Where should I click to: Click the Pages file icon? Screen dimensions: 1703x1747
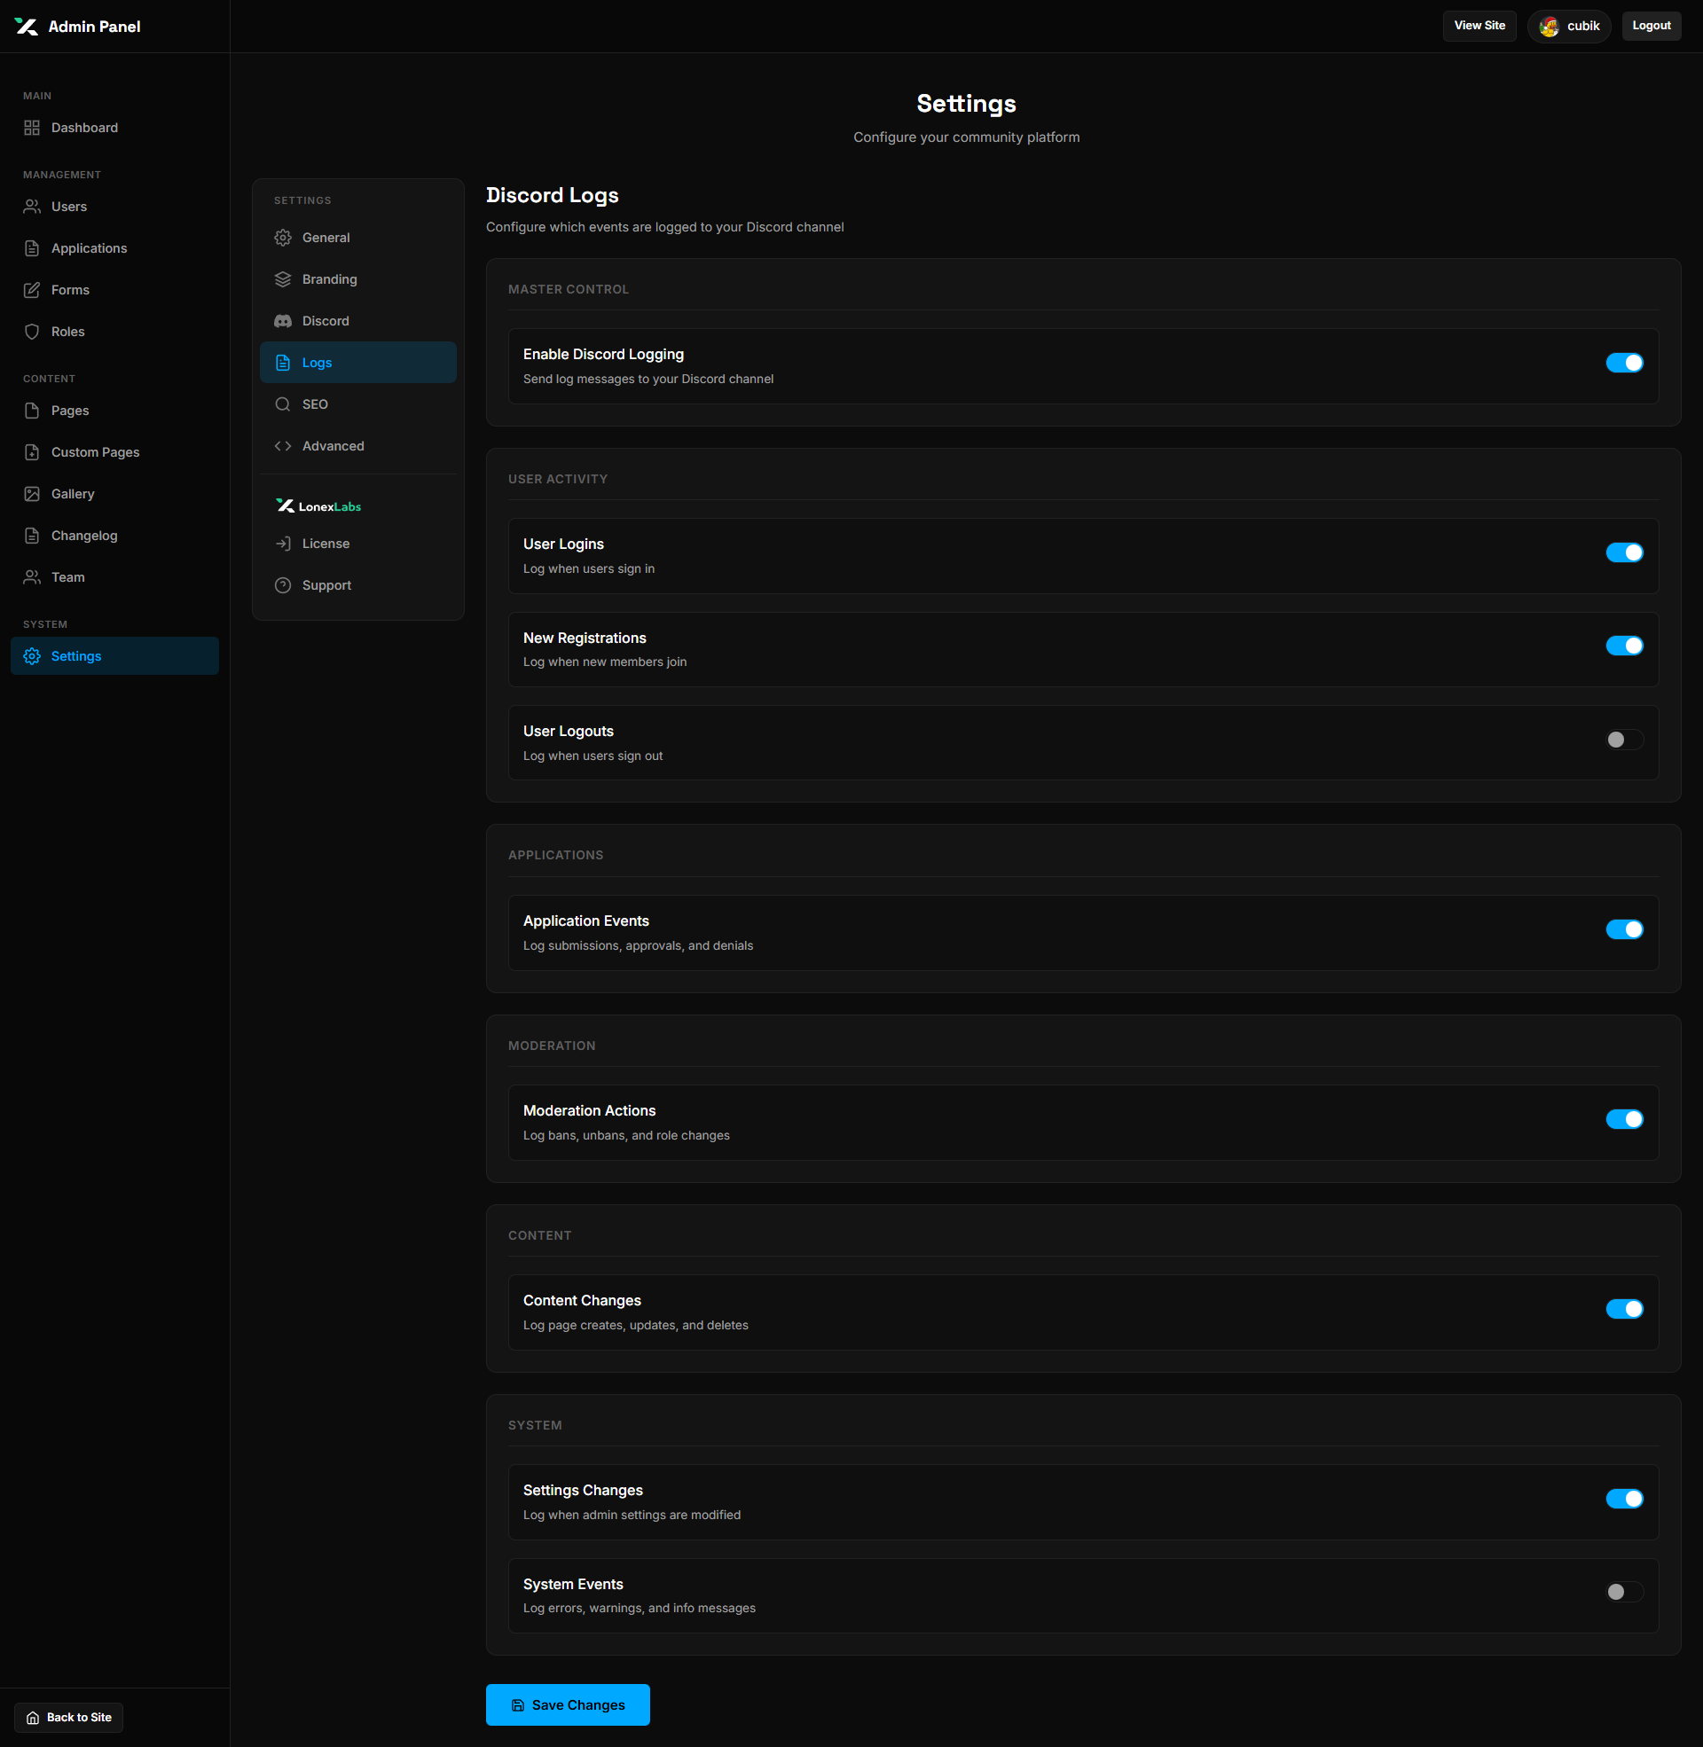32,411
